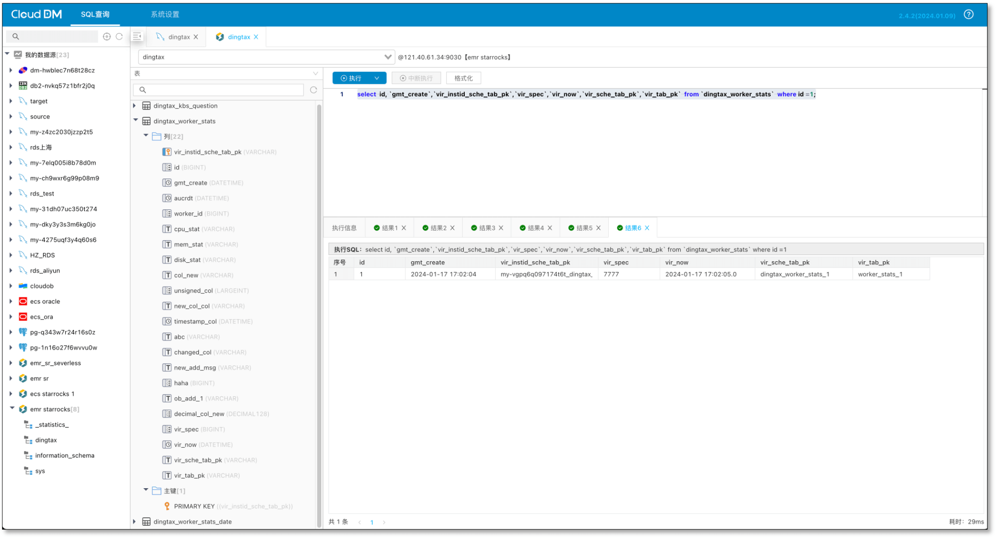Close the 结果3 result tab
The width and height of the screenshot is (998, 540).
point(501,228)
